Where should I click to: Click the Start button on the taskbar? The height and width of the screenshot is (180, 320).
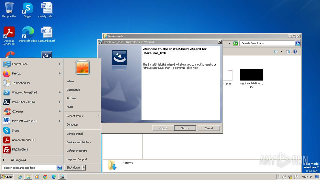click(x=7, y=177)
